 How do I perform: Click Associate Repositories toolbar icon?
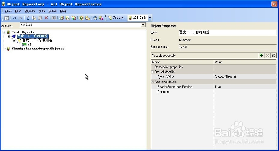click(x=101, y=18)
